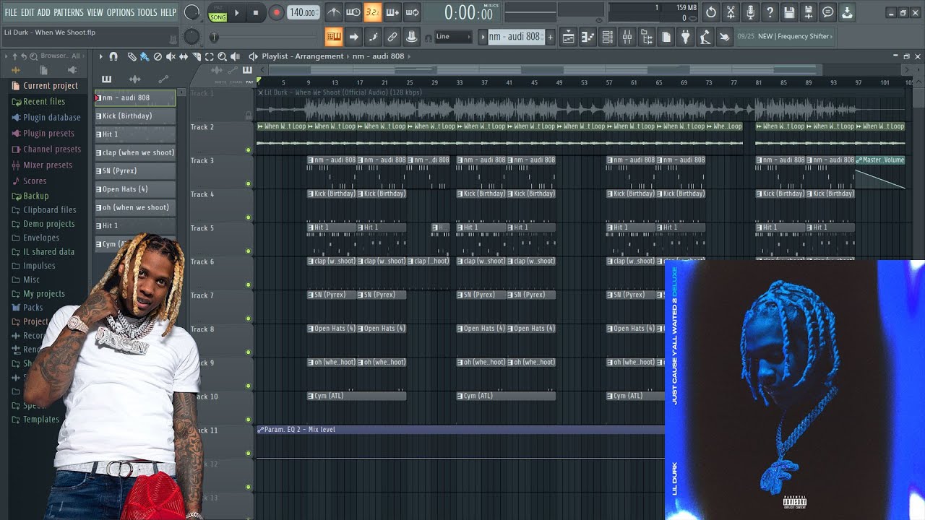Open the HELP menu
This screenshot has width=925, height=520.
[168, 12]
